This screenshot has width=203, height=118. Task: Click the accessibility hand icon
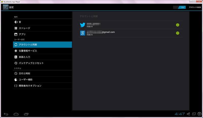pyautogui.click(x=16, y=80)
